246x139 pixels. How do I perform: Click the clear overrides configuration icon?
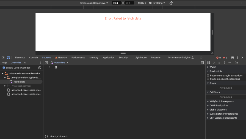click(40, 67)
